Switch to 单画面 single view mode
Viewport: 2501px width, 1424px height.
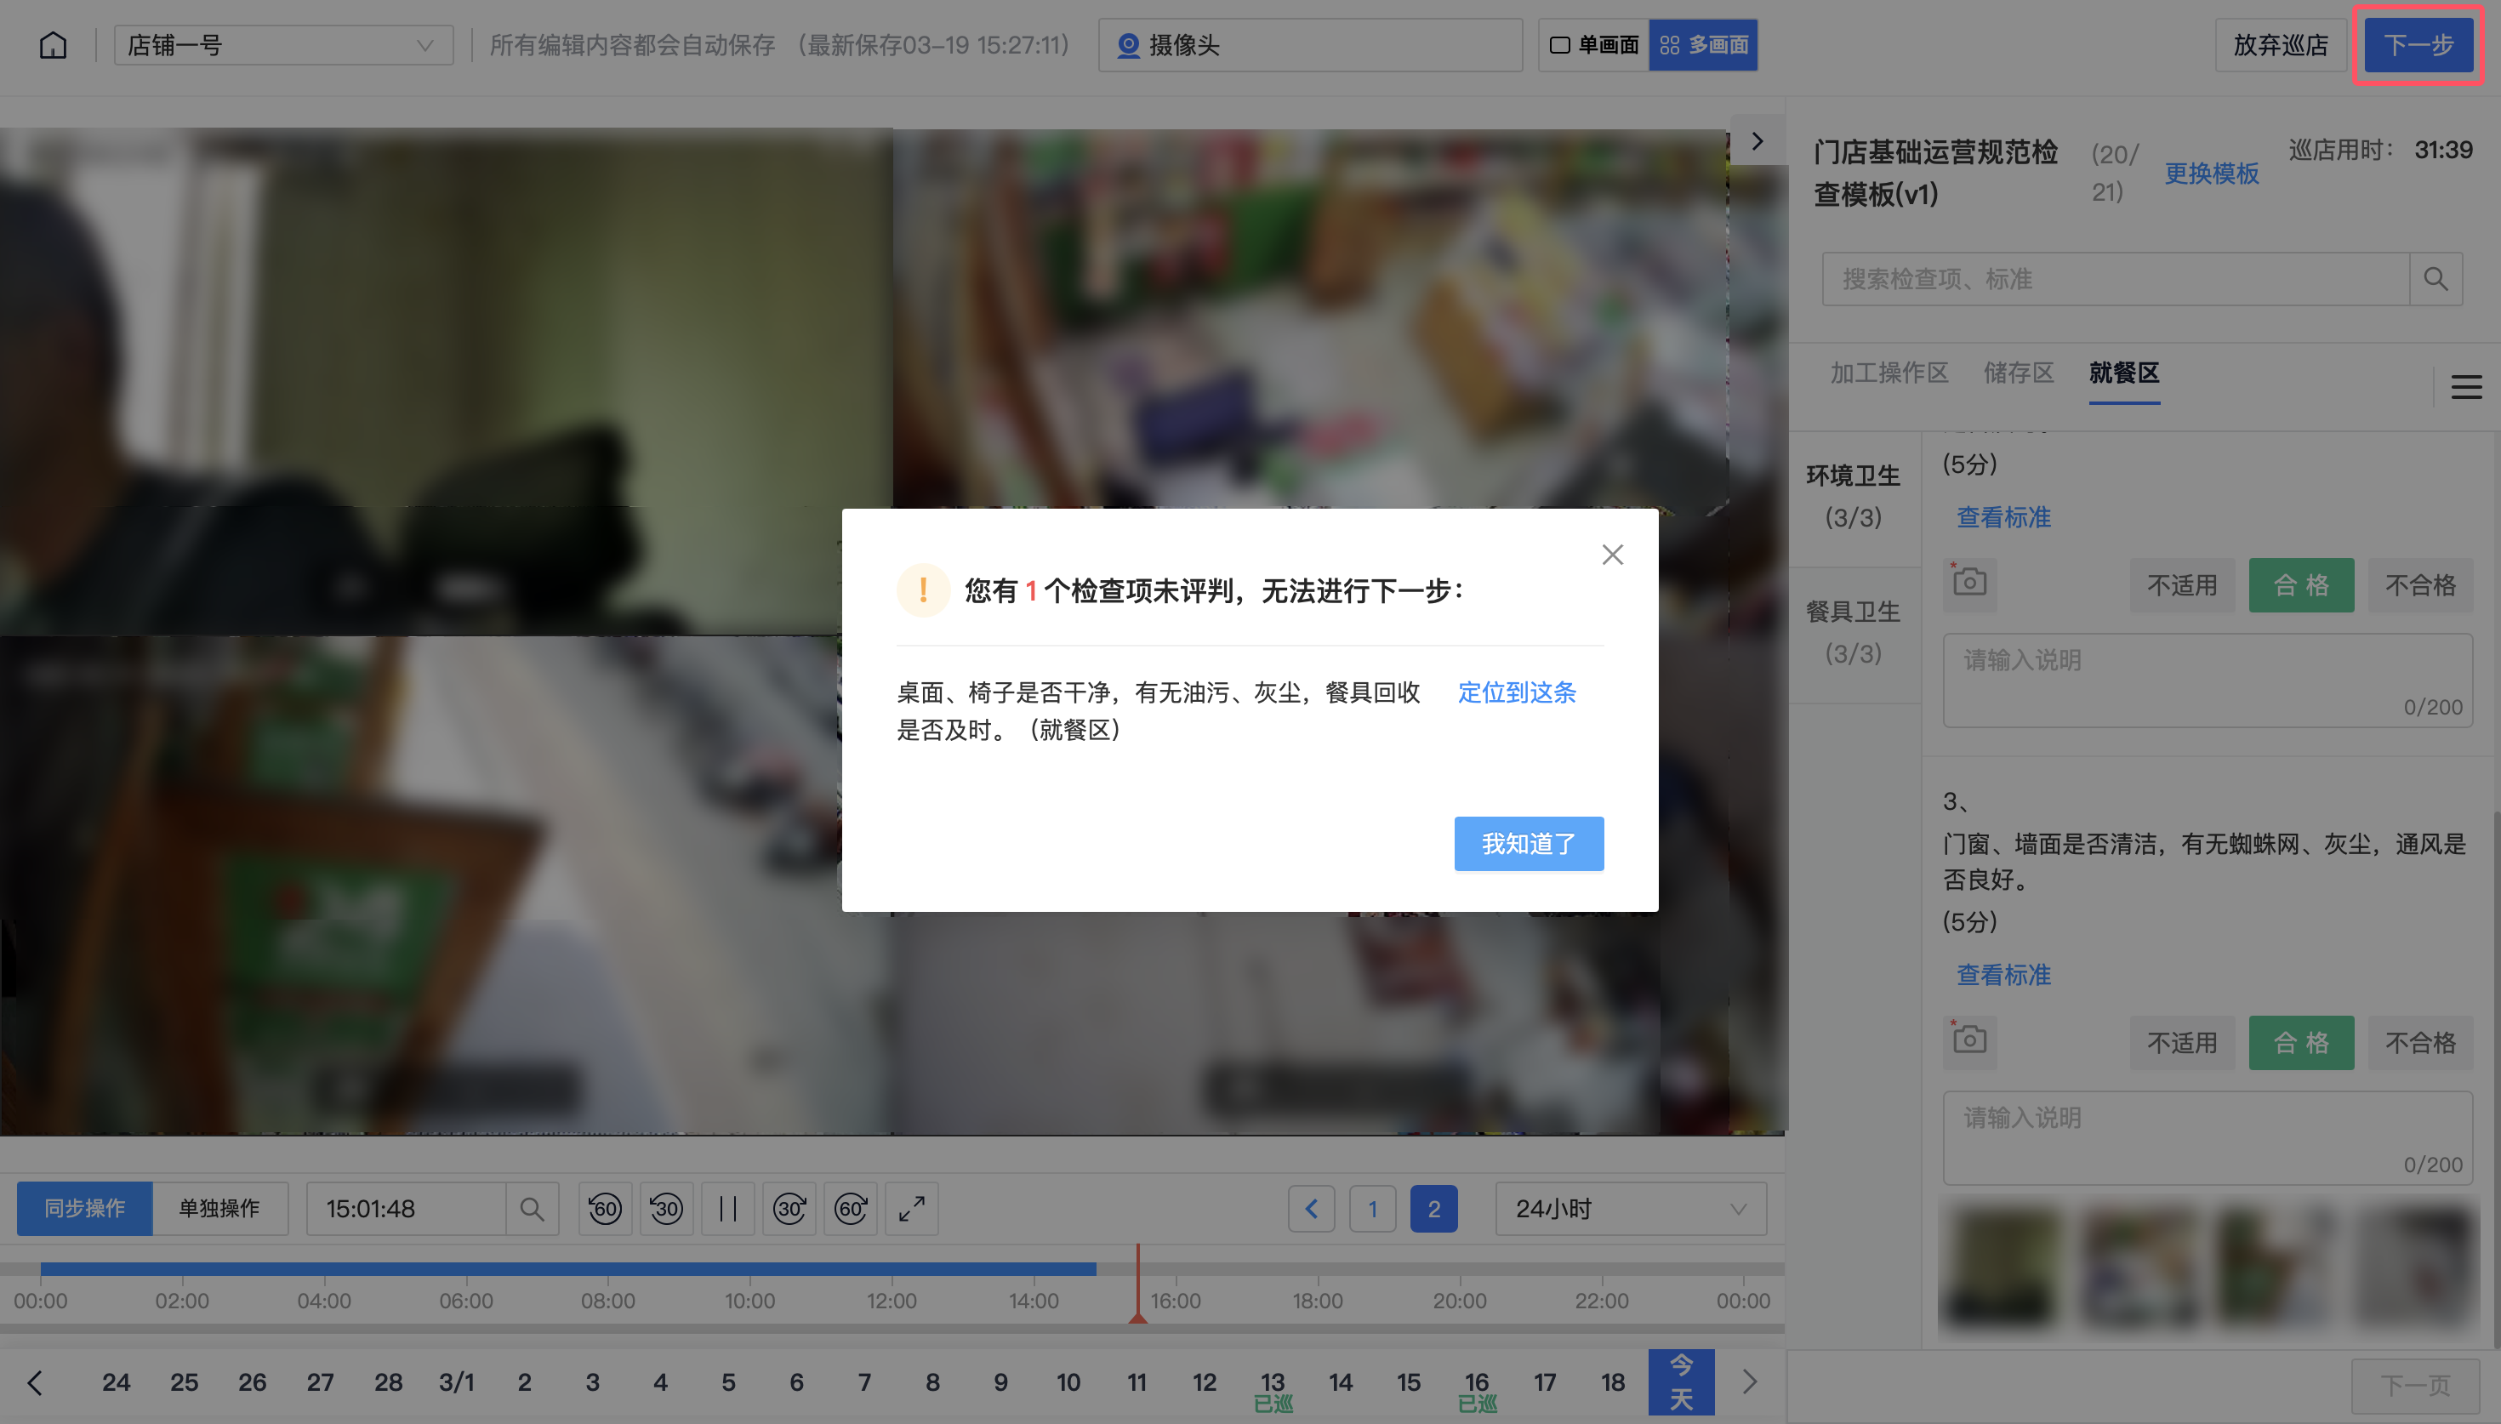tap(1595, 45)
